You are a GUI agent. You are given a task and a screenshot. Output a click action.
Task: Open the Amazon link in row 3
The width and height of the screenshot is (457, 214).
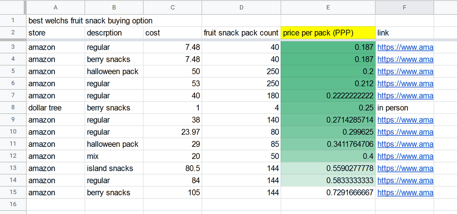pos(405,47)
